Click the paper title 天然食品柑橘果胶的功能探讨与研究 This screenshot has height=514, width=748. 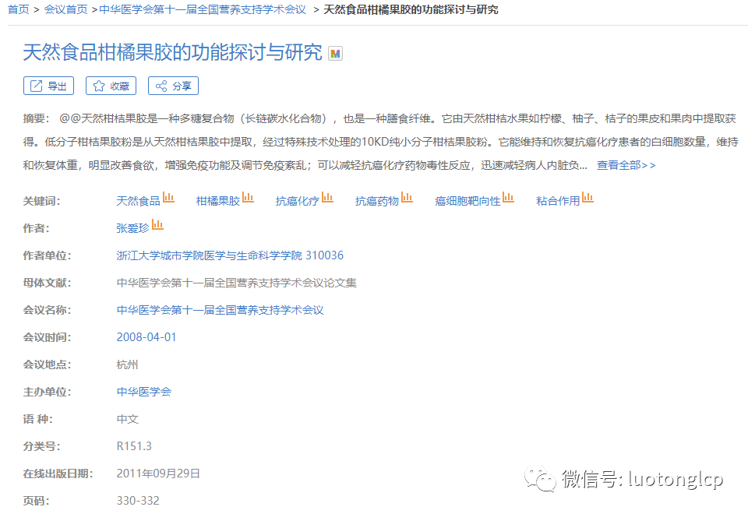coord(173,52)
